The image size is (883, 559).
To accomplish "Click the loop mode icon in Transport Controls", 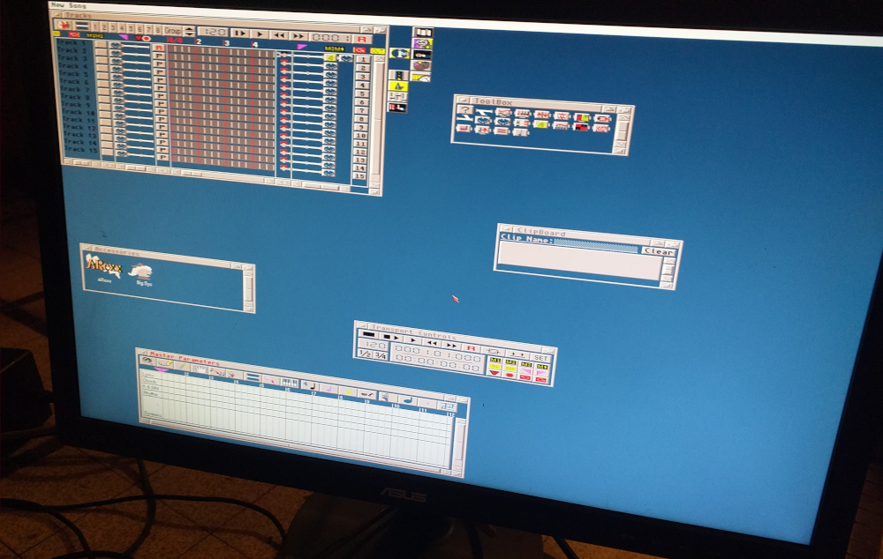I will pos(494,352).
